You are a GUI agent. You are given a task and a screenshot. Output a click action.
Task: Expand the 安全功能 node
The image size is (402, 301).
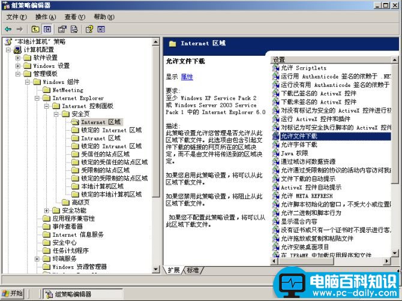tap(47, 210)
